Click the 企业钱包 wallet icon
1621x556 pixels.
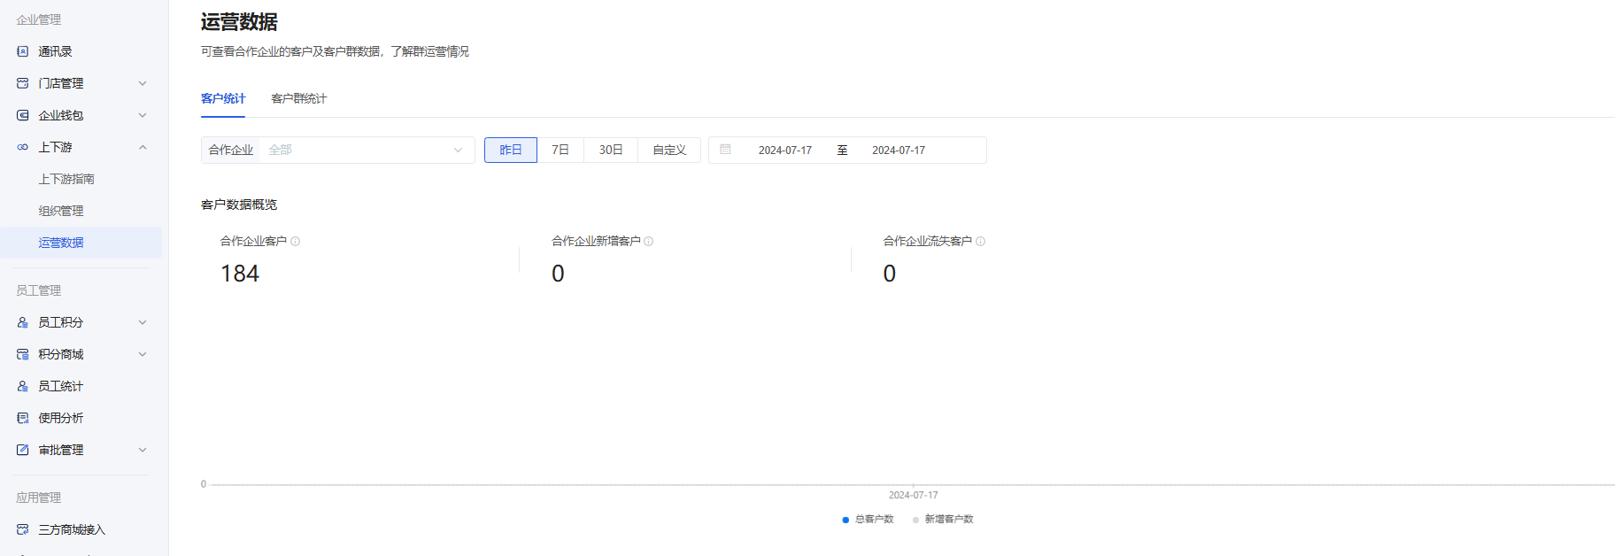[x=23, y=115]
